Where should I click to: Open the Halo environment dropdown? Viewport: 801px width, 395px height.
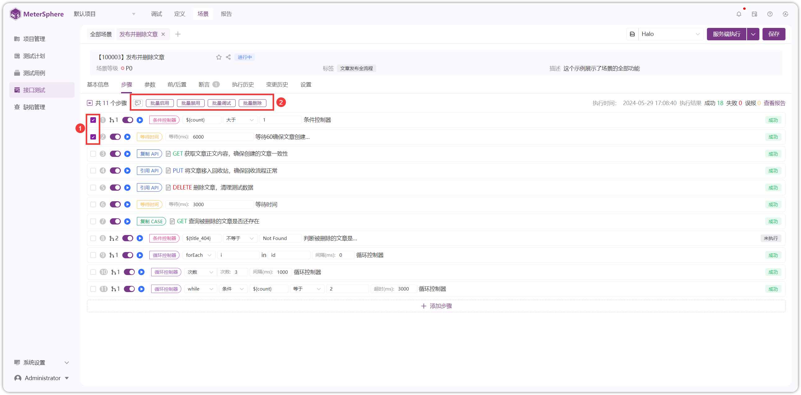click(670, 34)
